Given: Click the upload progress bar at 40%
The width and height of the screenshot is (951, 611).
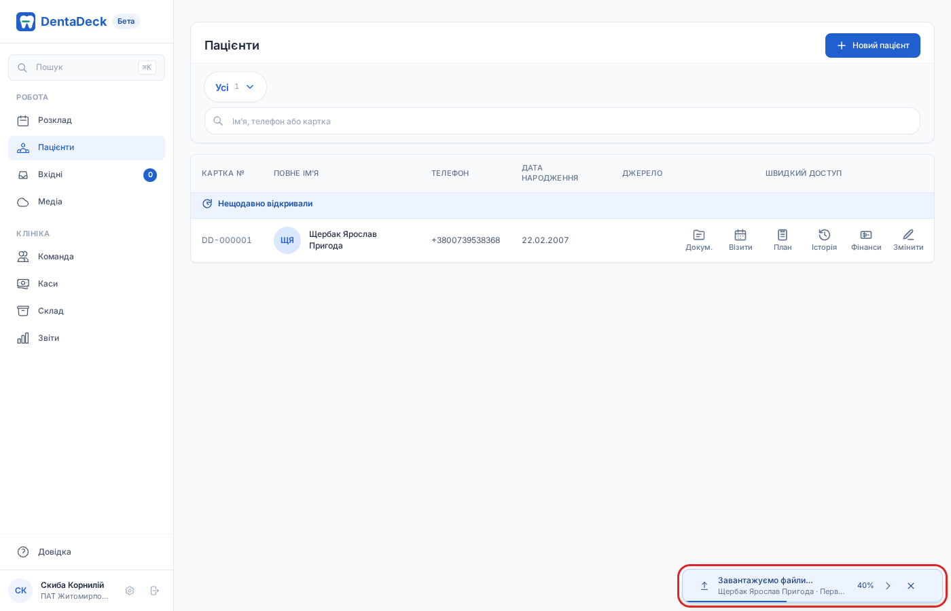Looking at the screenshot, I should 812,601.
